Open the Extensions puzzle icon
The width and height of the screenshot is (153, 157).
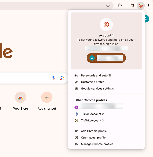pyautogui.click(x=120, y=6)
